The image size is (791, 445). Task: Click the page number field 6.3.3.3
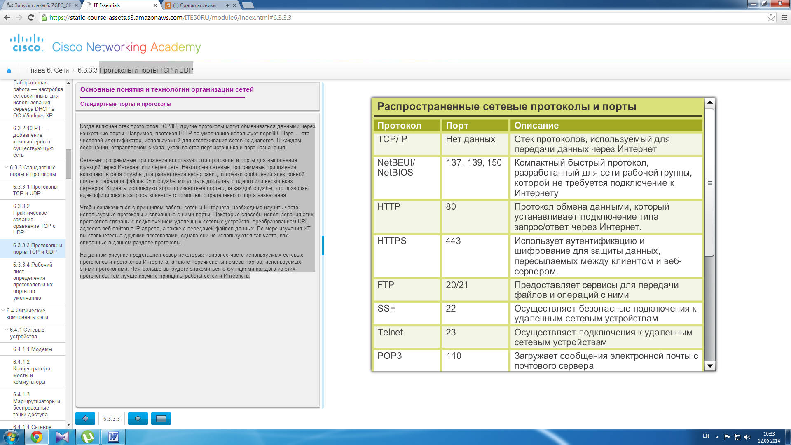pyautogui.click(x=112, y=419)
